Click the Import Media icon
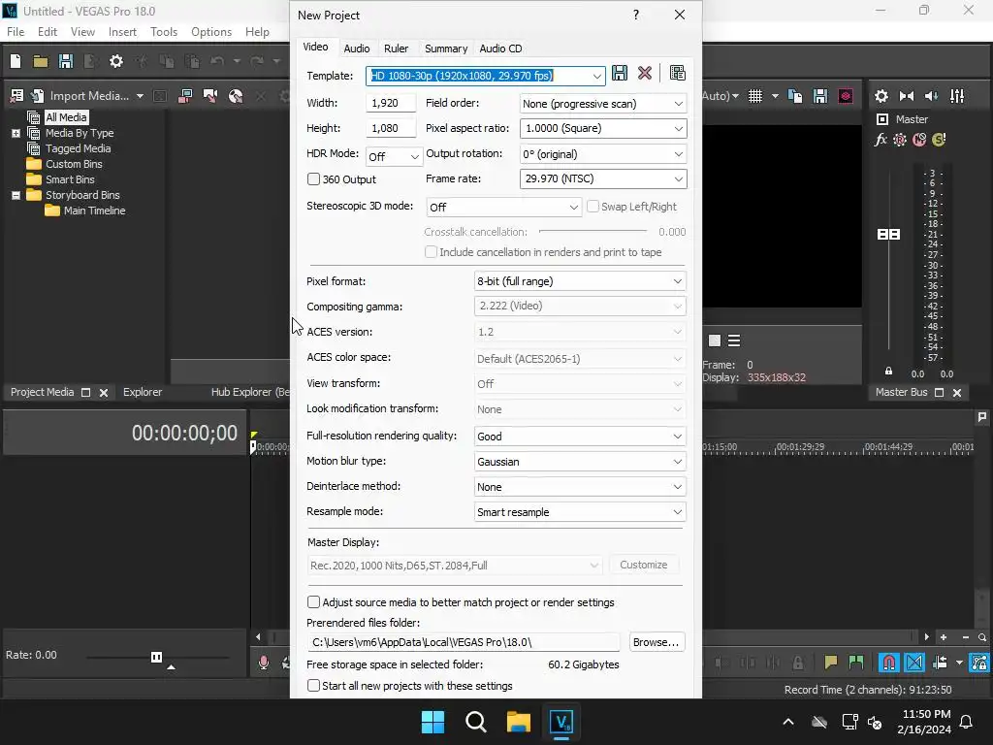The image size is (993, 745). [x=38, y=96]
